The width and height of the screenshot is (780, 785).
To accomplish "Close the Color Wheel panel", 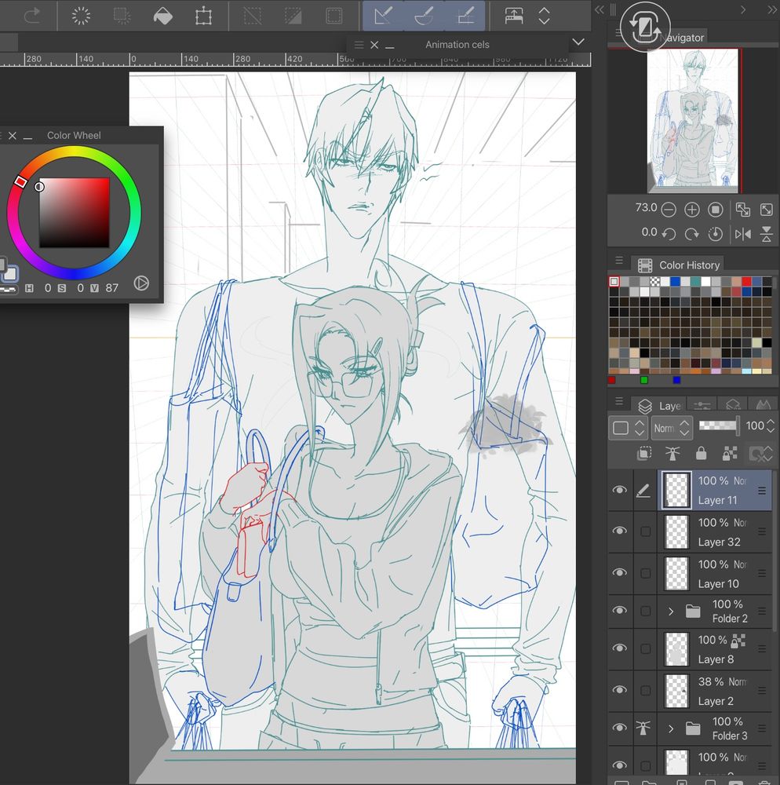I will tap(13, 136).
